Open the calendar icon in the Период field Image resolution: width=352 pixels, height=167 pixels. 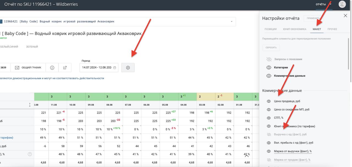point(115,68)
